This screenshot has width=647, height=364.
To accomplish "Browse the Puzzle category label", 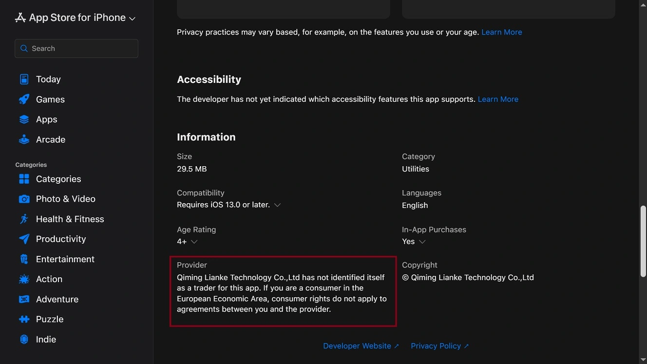I will tap(50, 319).
